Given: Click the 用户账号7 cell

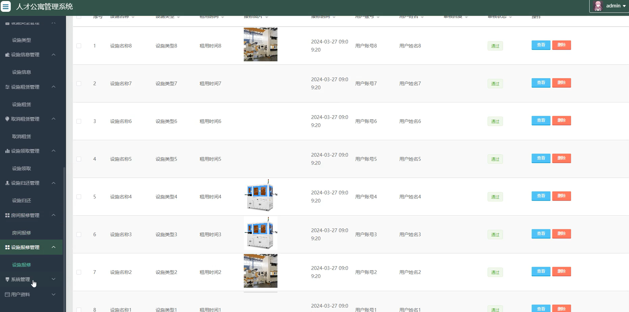Looking at the screenshot, I should (366, 84).
